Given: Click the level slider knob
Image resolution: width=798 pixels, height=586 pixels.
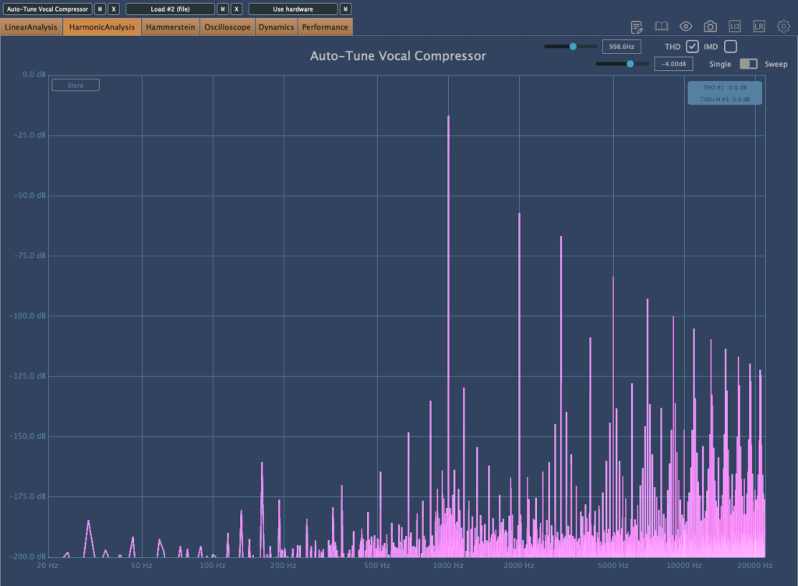Looking at the screenshot, I should (630, 64).
